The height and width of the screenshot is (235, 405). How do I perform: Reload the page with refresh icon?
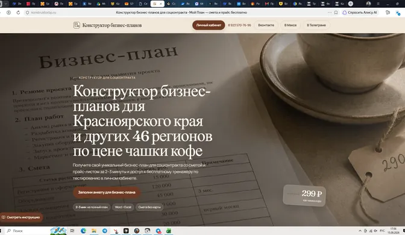pos(18,13)
